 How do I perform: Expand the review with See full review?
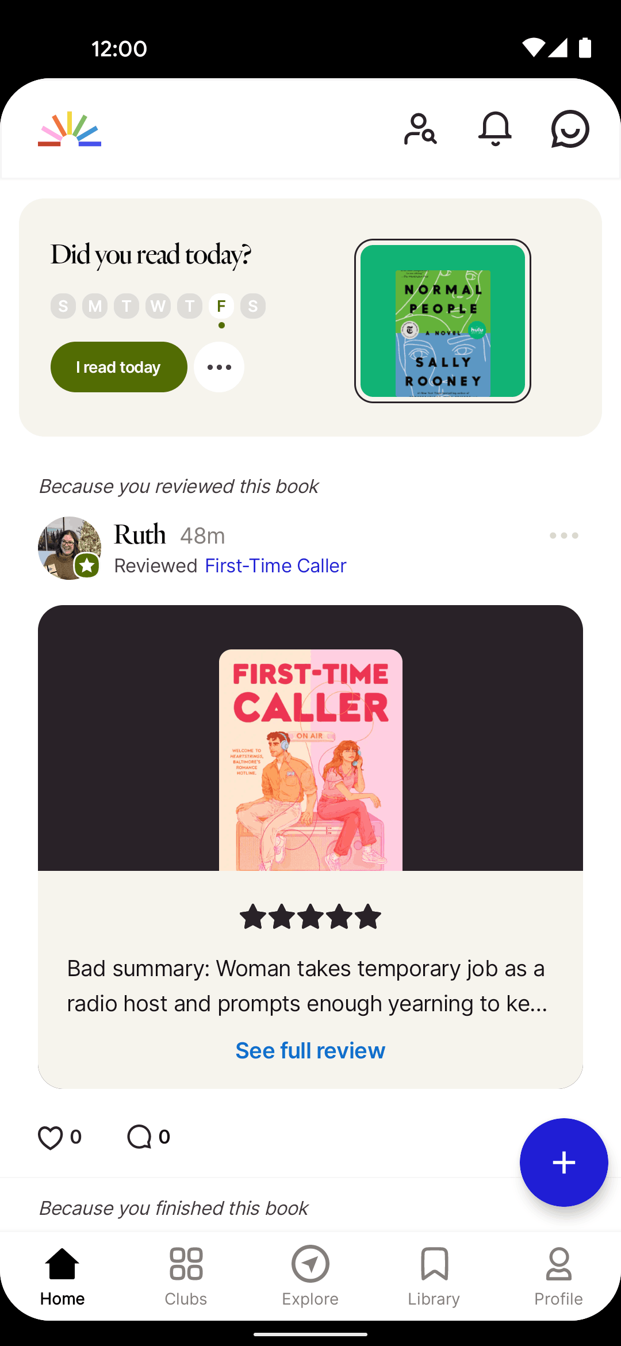click(x=310, y=1050)
